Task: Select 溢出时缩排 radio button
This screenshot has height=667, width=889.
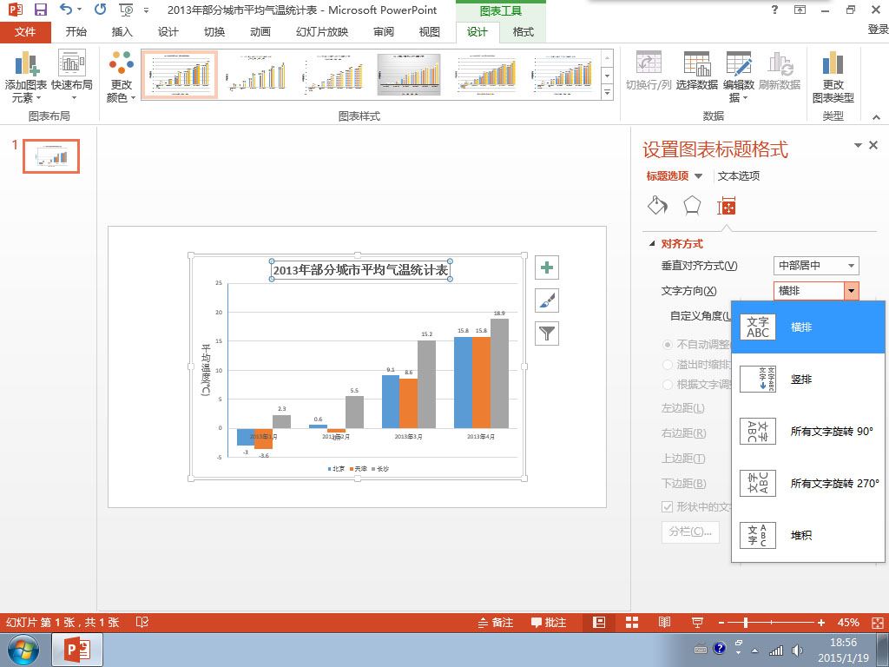Action: (x=668, y=364)
